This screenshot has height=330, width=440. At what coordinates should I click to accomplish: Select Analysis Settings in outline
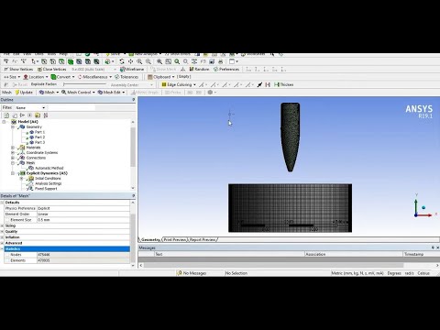point(48,183)
